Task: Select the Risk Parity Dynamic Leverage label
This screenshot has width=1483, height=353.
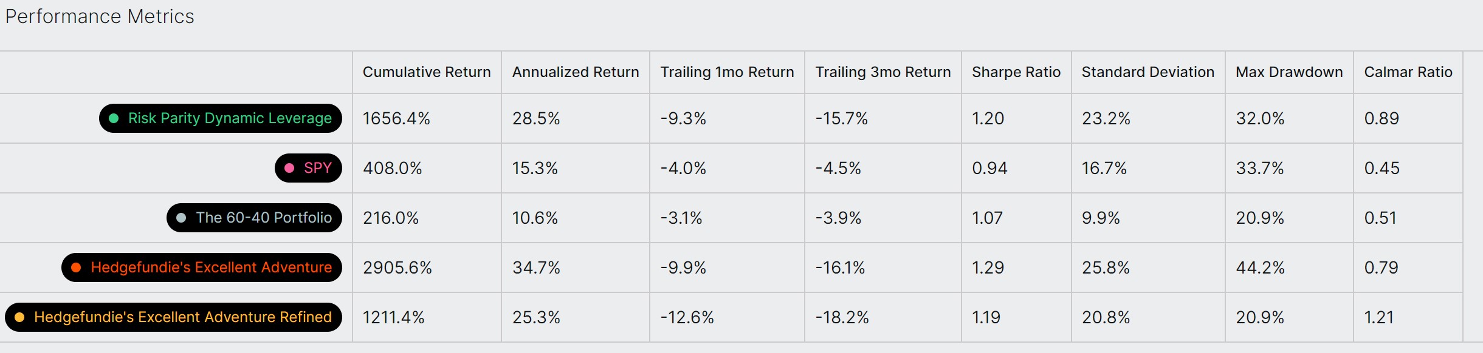Action: [221, 118]
